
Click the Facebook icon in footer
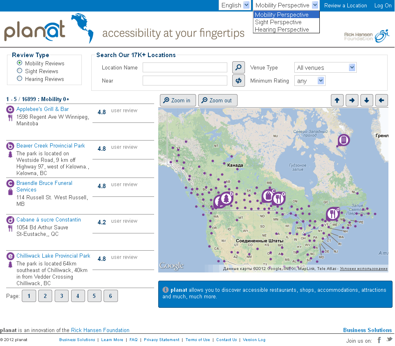(379, 340)
